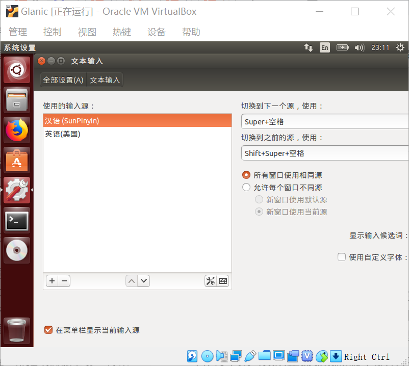Open the Trash in the launcher
The image size is (409, 366).
(17, 331)
